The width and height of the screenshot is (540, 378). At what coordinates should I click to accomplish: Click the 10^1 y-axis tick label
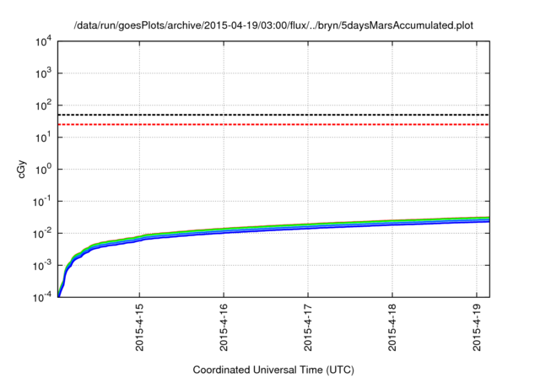[44, 137]
